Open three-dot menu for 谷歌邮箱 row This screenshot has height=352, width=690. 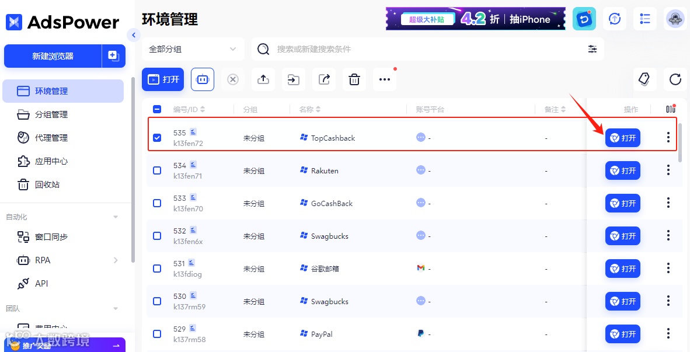(668, 268)
